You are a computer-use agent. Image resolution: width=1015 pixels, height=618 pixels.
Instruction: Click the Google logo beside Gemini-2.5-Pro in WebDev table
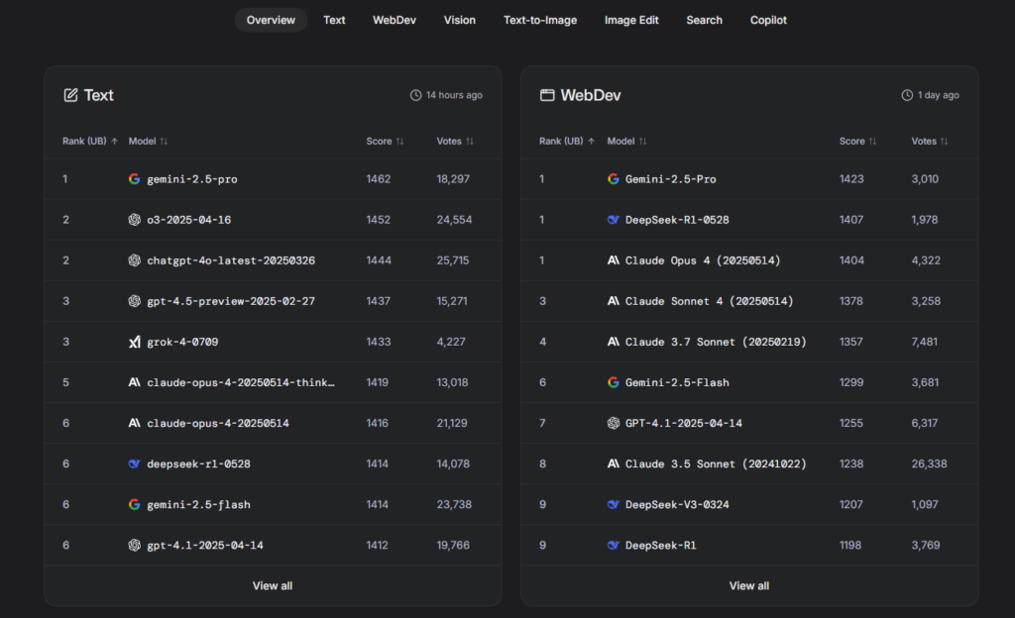tap(613, 179)
